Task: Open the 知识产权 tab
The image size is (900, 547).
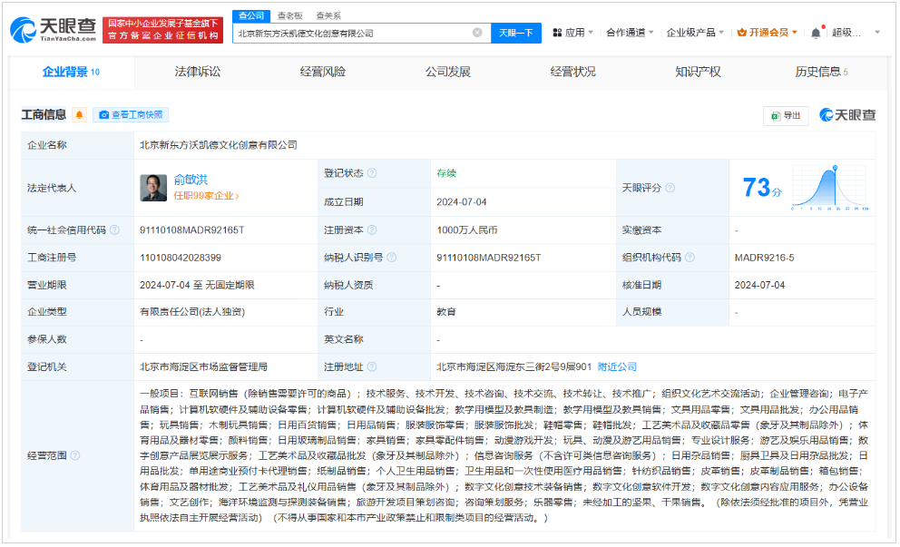Action: coord(698,72)
